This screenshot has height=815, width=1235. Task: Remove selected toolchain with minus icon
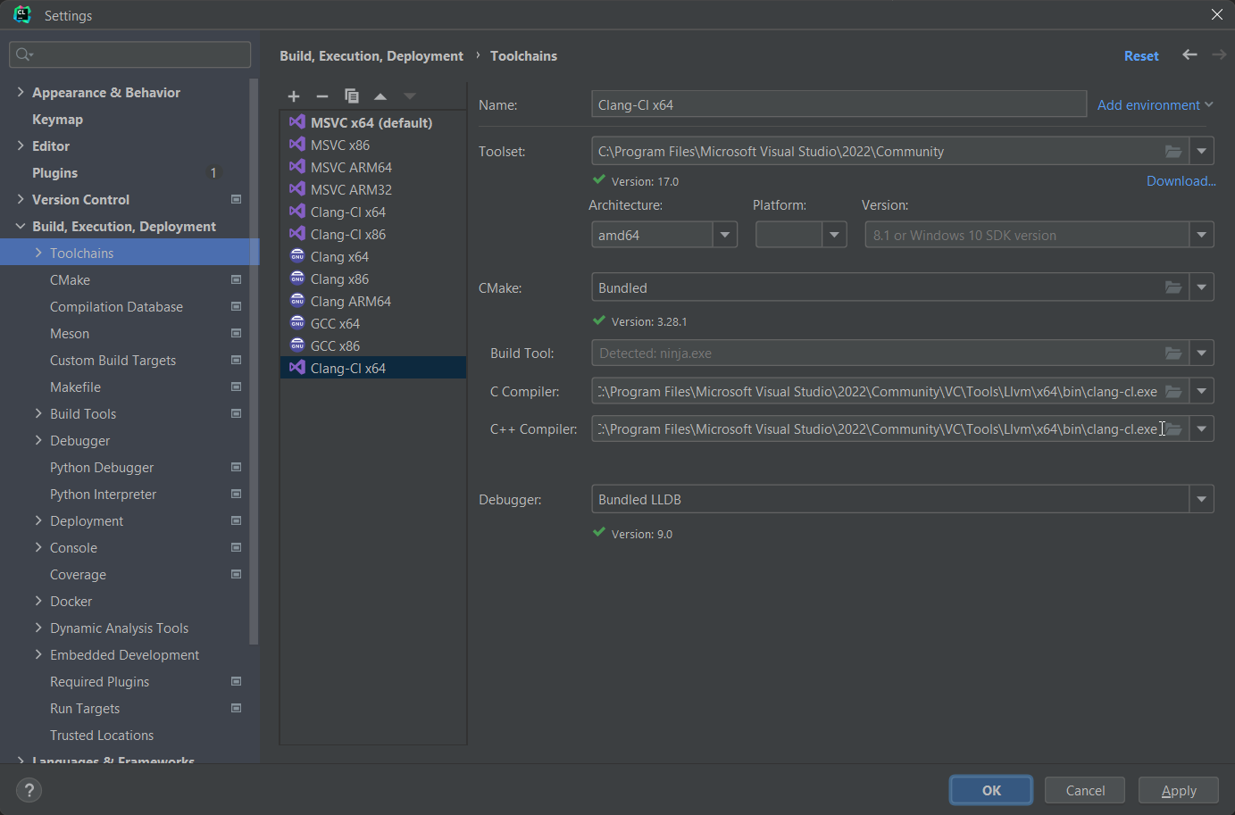coord(322,96)
